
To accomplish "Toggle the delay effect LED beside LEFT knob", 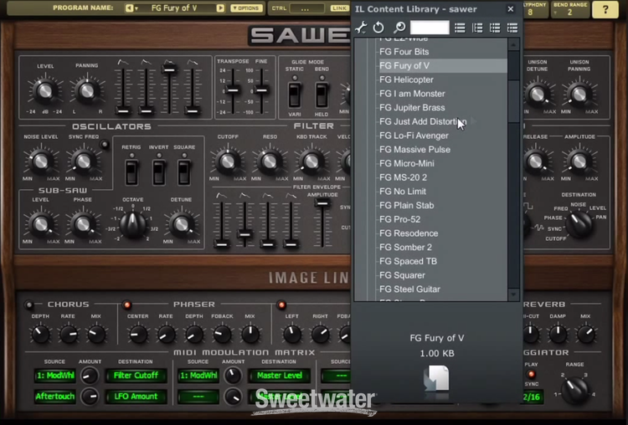I will tap(281, 305).
